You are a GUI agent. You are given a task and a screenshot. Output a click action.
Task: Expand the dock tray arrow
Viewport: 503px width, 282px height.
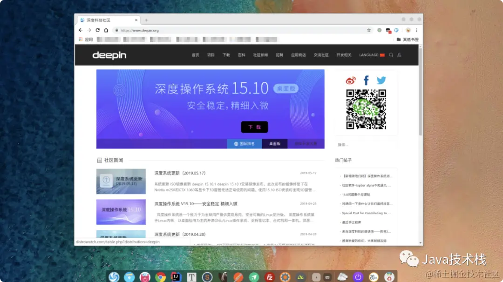[x=316, y=277]
